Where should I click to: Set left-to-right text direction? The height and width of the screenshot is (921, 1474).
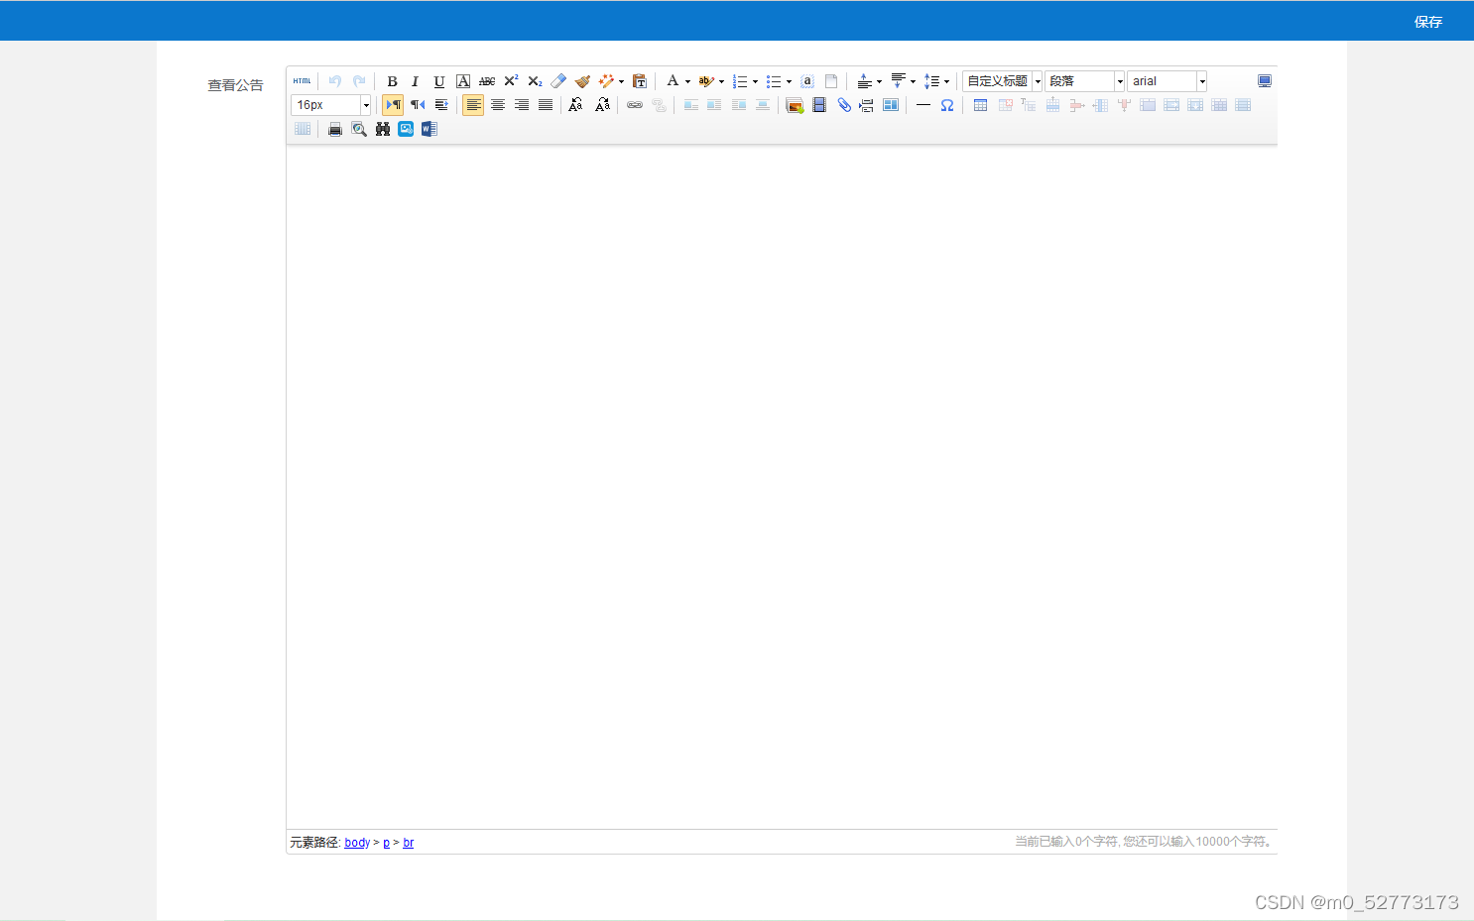(x=393, y=105)
